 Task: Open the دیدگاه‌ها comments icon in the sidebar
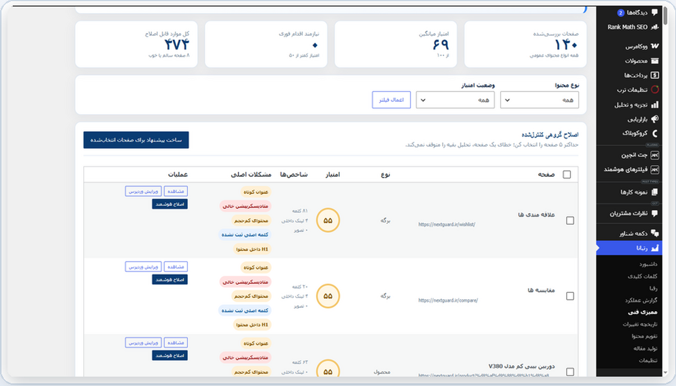pos(655,12)
